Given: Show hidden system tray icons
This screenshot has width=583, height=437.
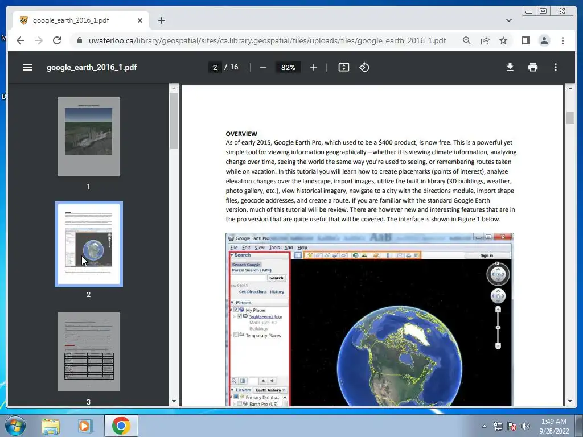Looking at the screenshot, I should point(484,426).
